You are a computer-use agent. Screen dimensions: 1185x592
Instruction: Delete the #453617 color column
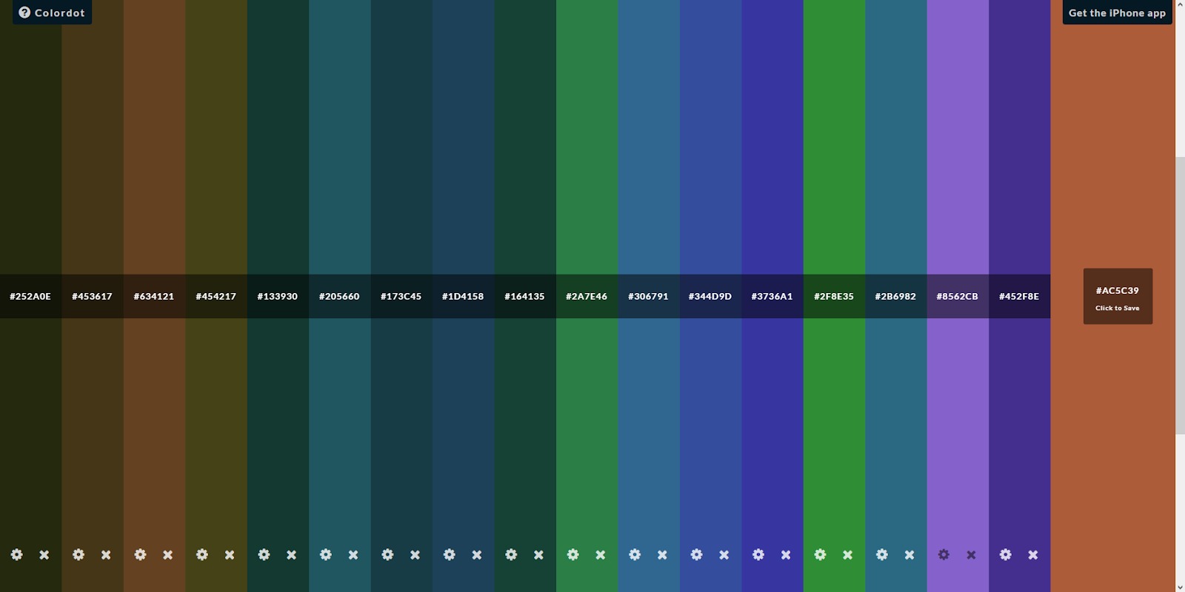(x=106, y=554)
